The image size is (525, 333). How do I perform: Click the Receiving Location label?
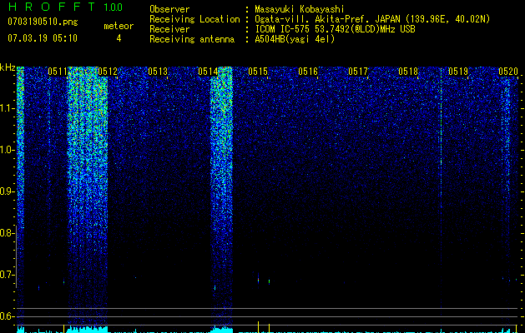click(x=194, y=19)
